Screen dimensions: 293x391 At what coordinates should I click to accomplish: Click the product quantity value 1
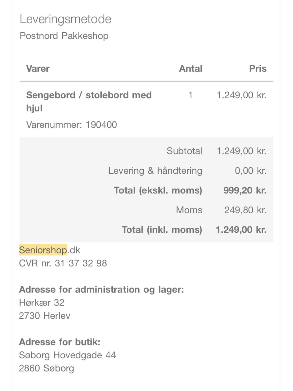(190, 95)
